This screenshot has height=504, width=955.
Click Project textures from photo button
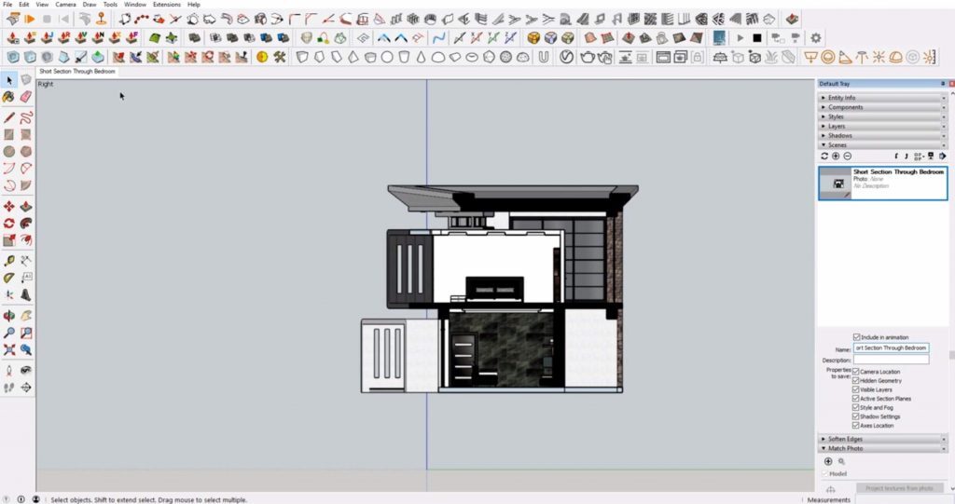(899, 488)
